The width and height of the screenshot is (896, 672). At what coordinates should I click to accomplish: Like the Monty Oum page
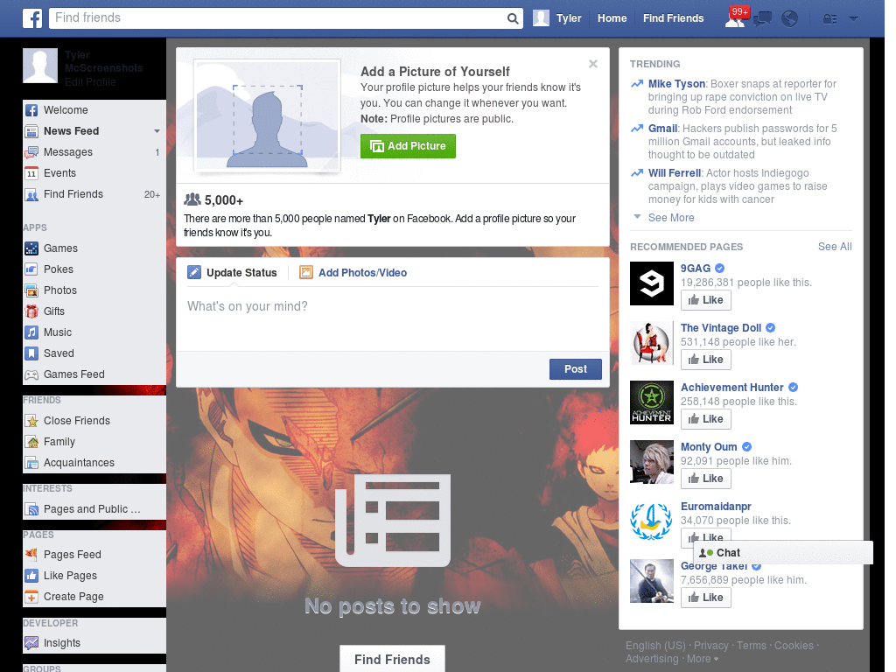point(706,479)
